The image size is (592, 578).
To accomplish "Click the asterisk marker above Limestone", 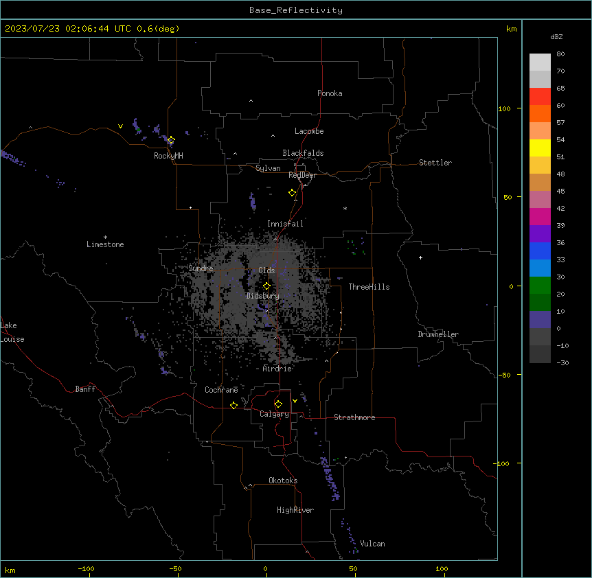I will tap(105, 238).
